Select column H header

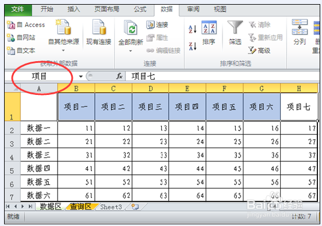pos(299,89)
